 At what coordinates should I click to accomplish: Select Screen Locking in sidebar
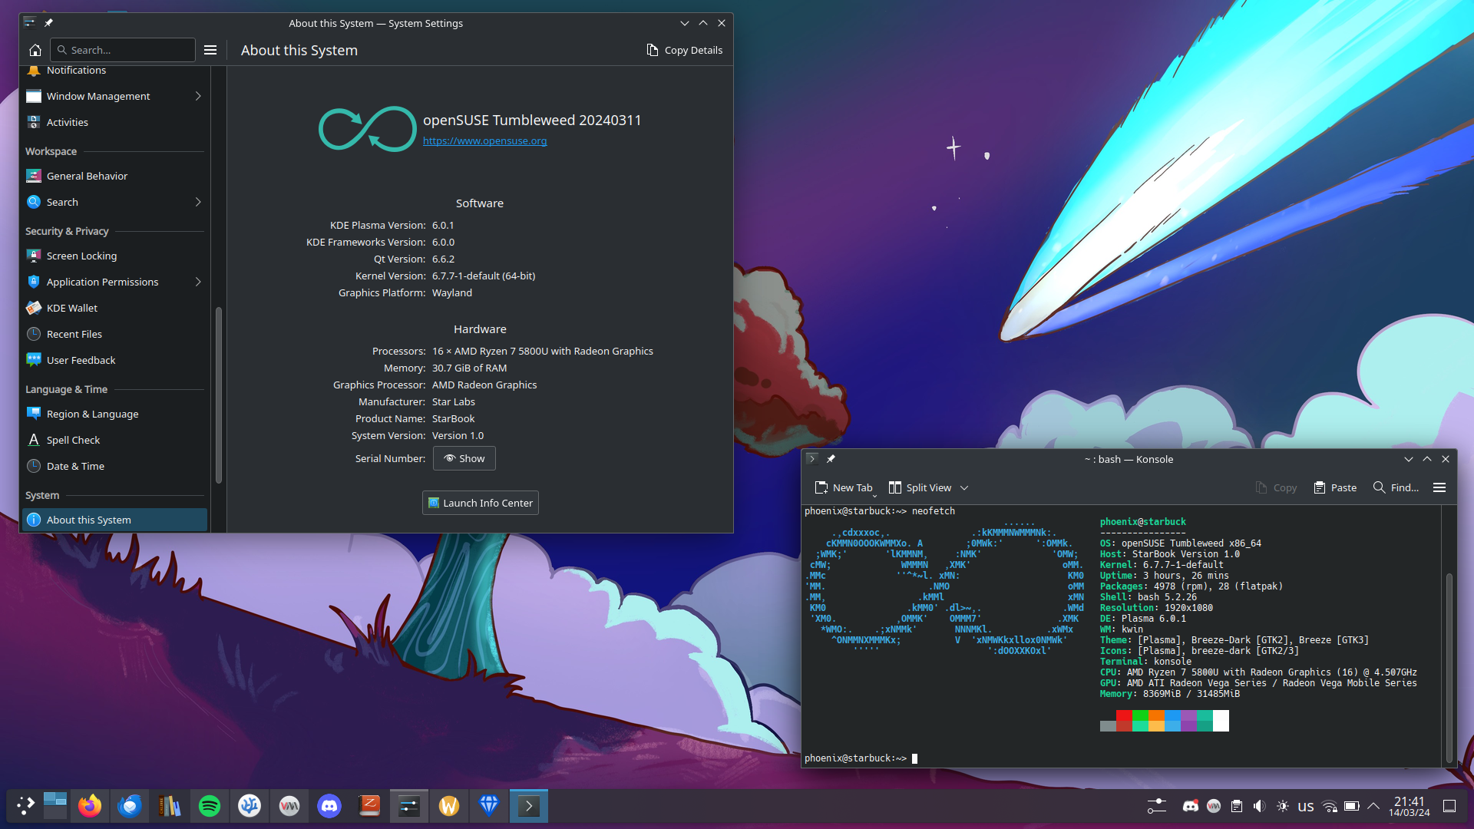(115, 256)
